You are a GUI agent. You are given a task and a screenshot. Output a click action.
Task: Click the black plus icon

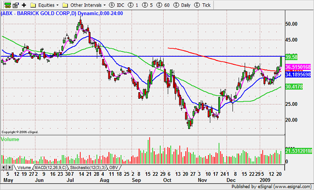(x=24, y=5)
